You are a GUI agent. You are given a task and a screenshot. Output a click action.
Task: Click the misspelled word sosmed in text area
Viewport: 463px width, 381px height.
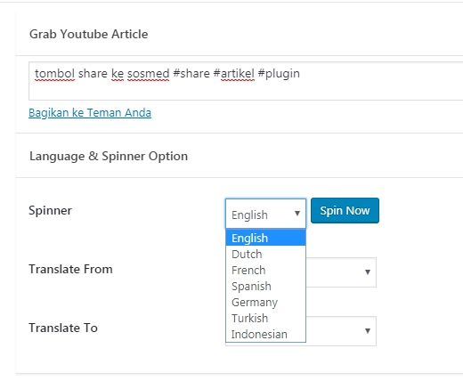[148, 74]
